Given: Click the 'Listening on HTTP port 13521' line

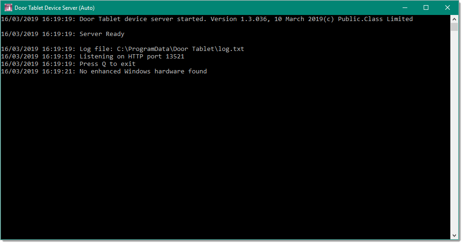Looking at the screenshot, I should [93, 57].
